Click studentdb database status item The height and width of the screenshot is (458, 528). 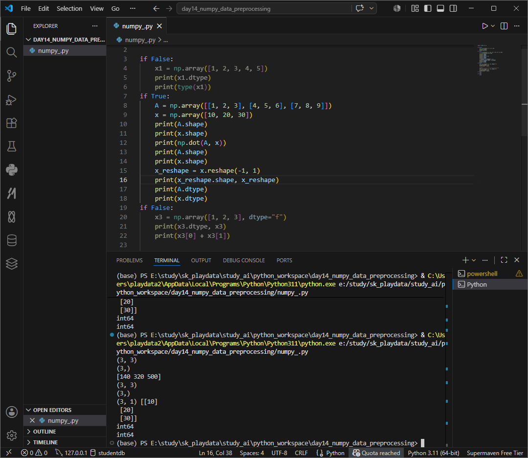108,453
